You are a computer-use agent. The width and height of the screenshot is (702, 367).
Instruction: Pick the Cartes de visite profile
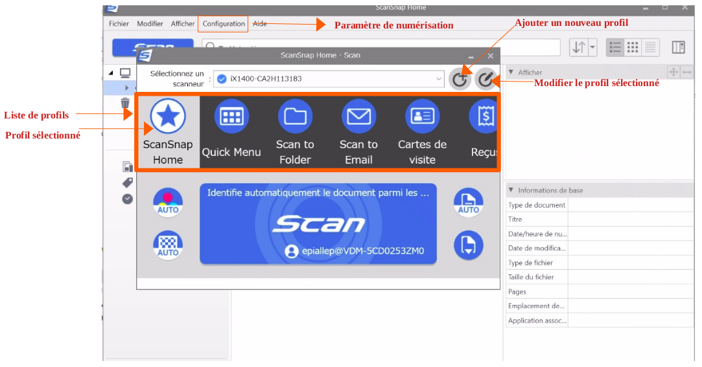coord(422,132)
